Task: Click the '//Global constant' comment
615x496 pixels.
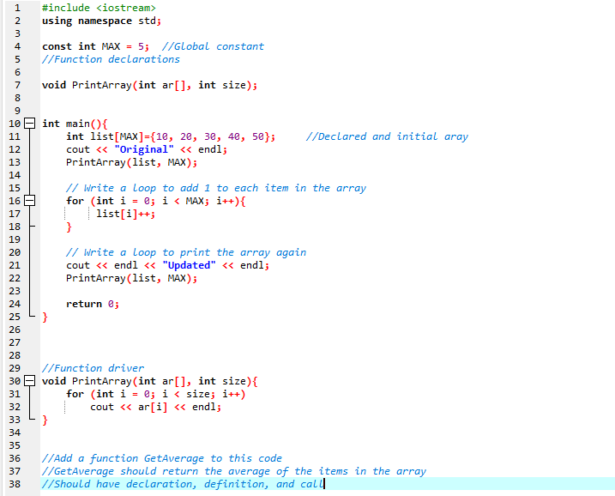Action: click(213, 46)
